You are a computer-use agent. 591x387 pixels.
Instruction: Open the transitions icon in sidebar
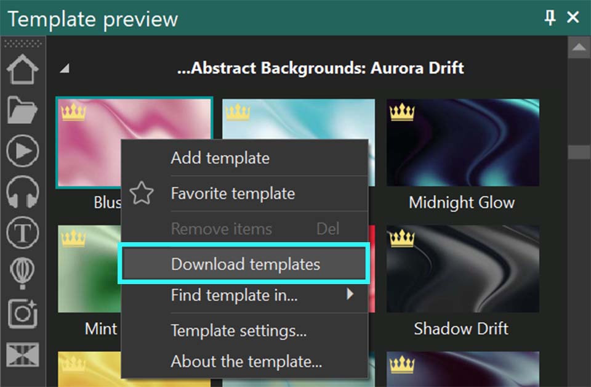coord(23,354)
